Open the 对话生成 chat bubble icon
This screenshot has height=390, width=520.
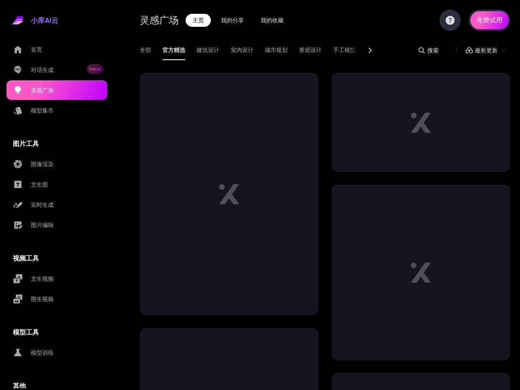click(18, 70)
